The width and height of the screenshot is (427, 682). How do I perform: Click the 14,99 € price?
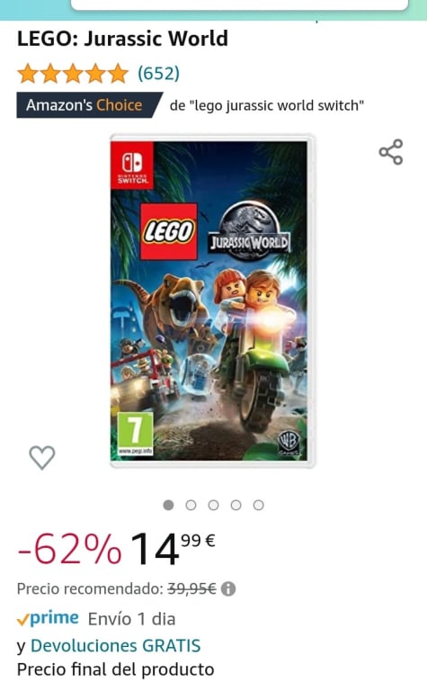coord(173,550)
